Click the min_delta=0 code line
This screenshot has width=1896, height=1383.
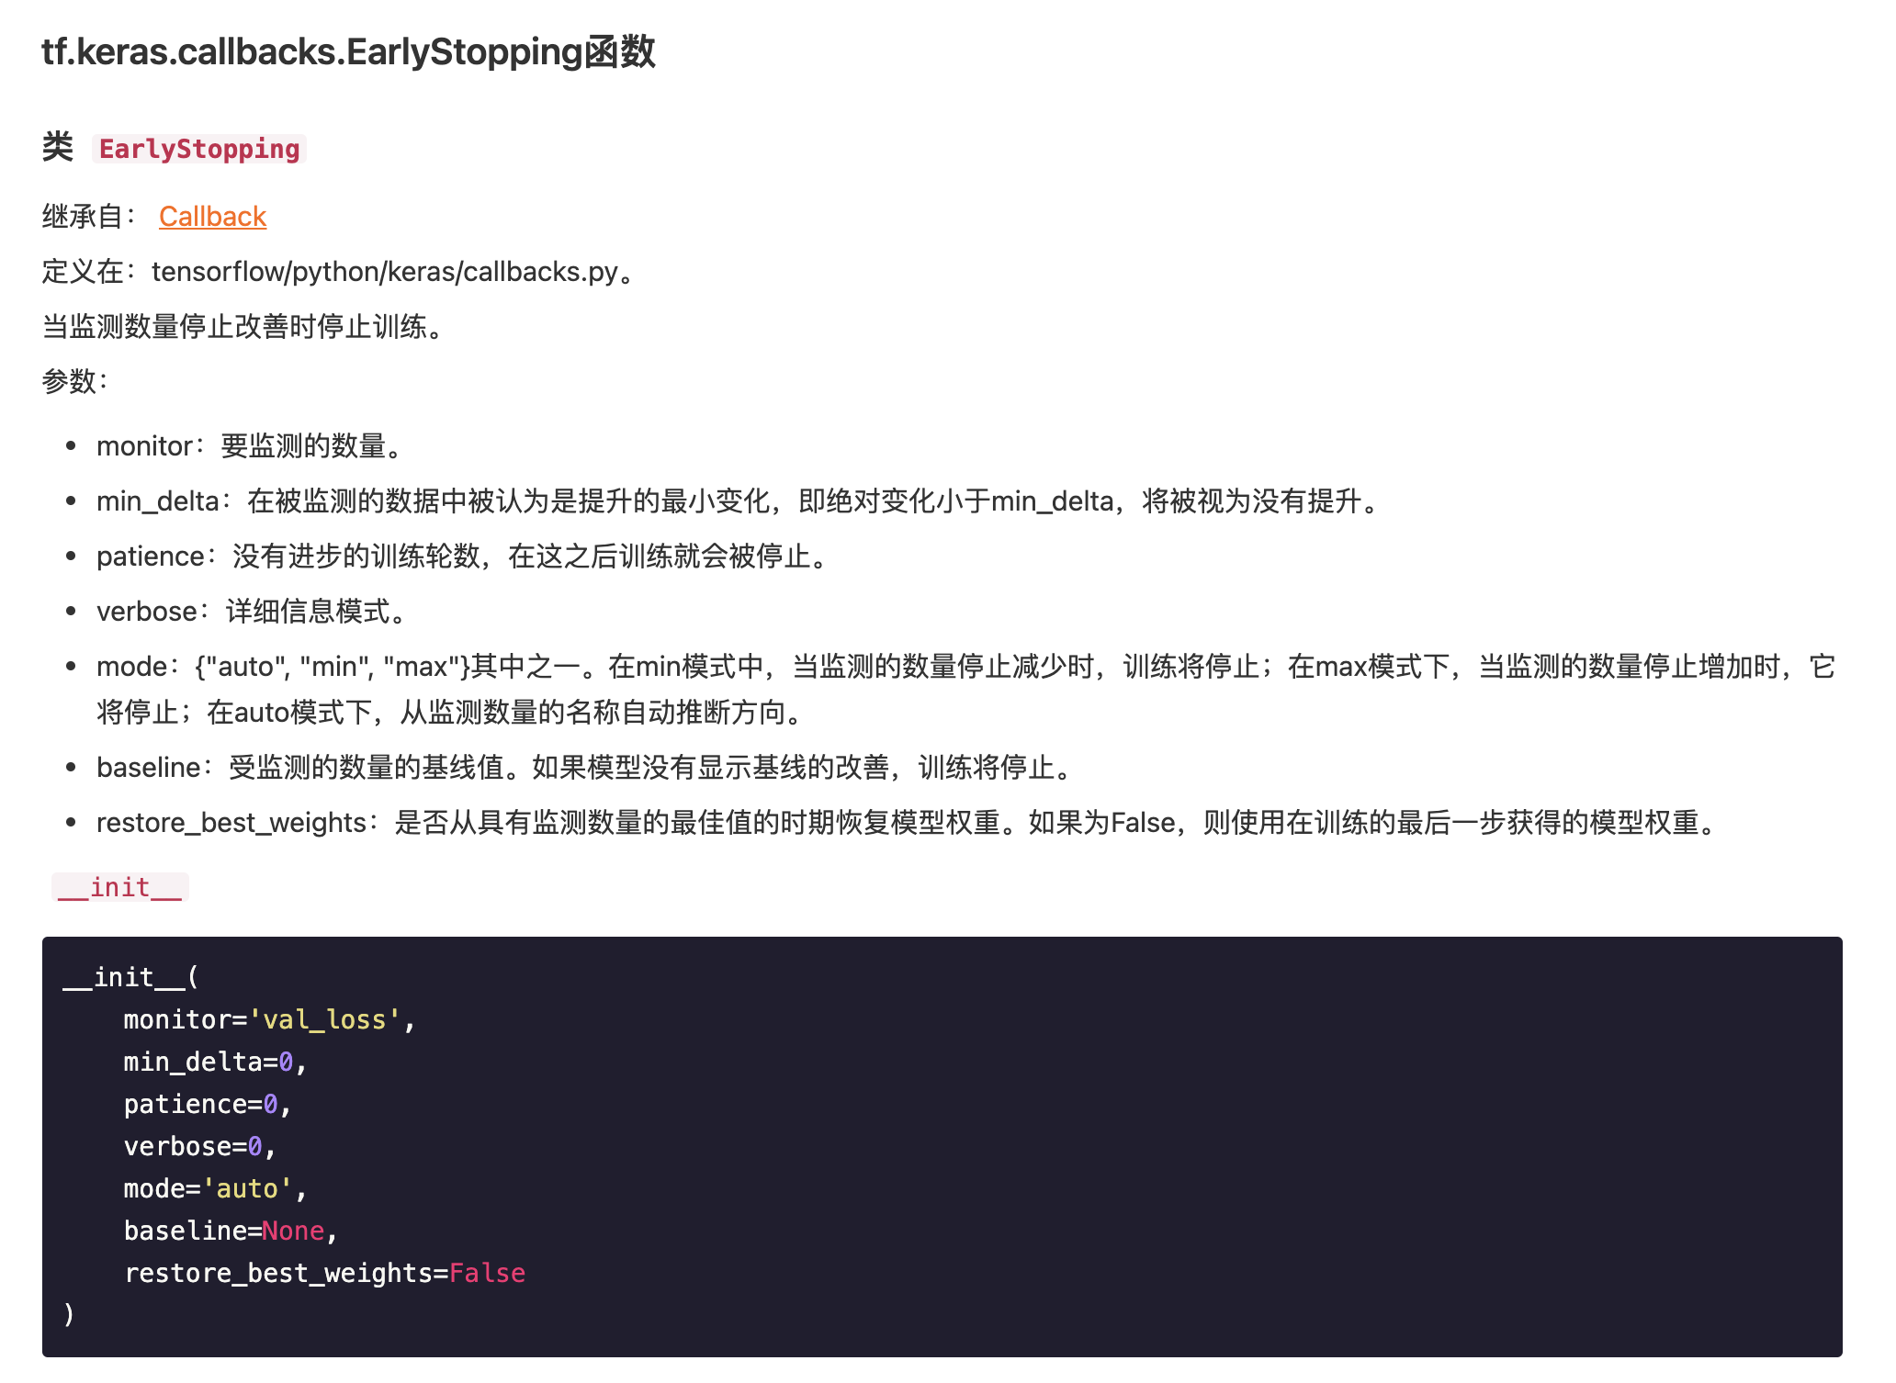tap(216, 1062)
